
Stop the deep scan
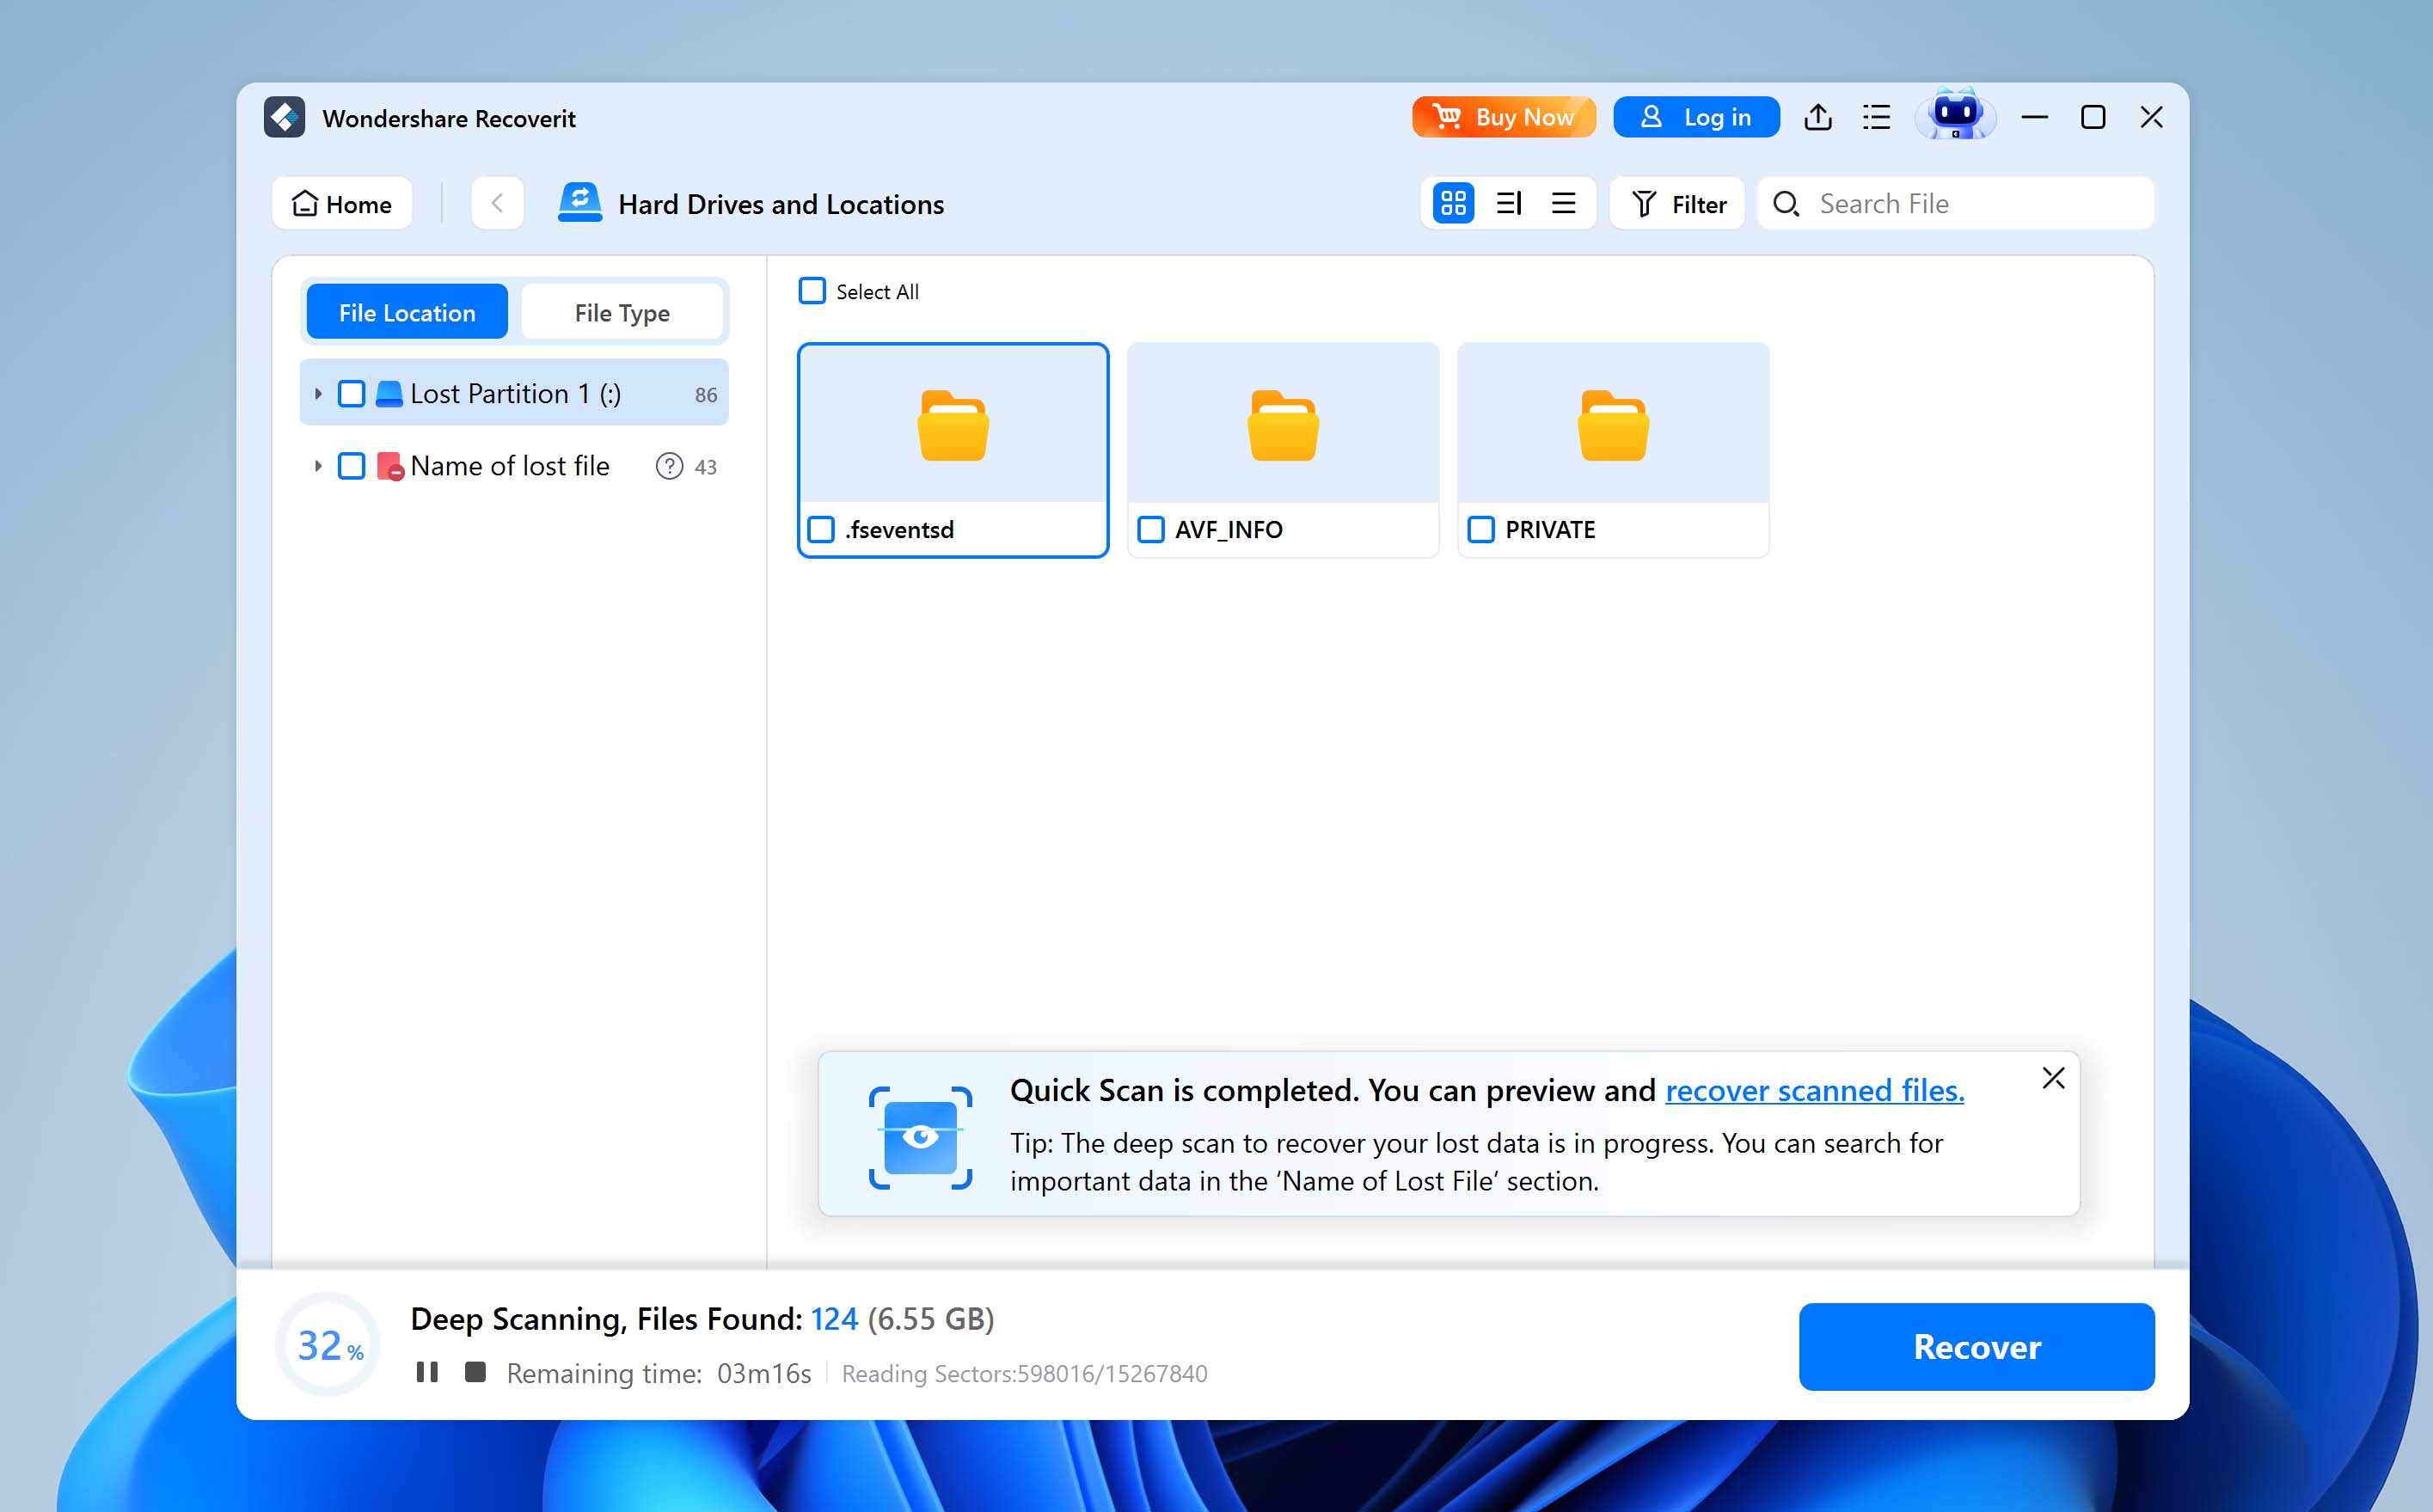coord(475,1372)
